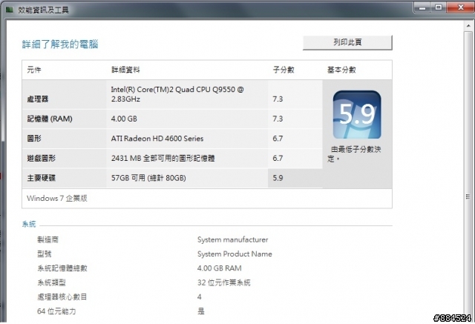Click the window title bar icon

pos(10,10)
